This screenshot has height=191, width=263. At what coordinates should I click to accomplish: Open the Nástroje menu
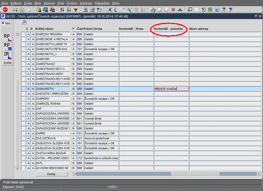[x=86, y=3]
